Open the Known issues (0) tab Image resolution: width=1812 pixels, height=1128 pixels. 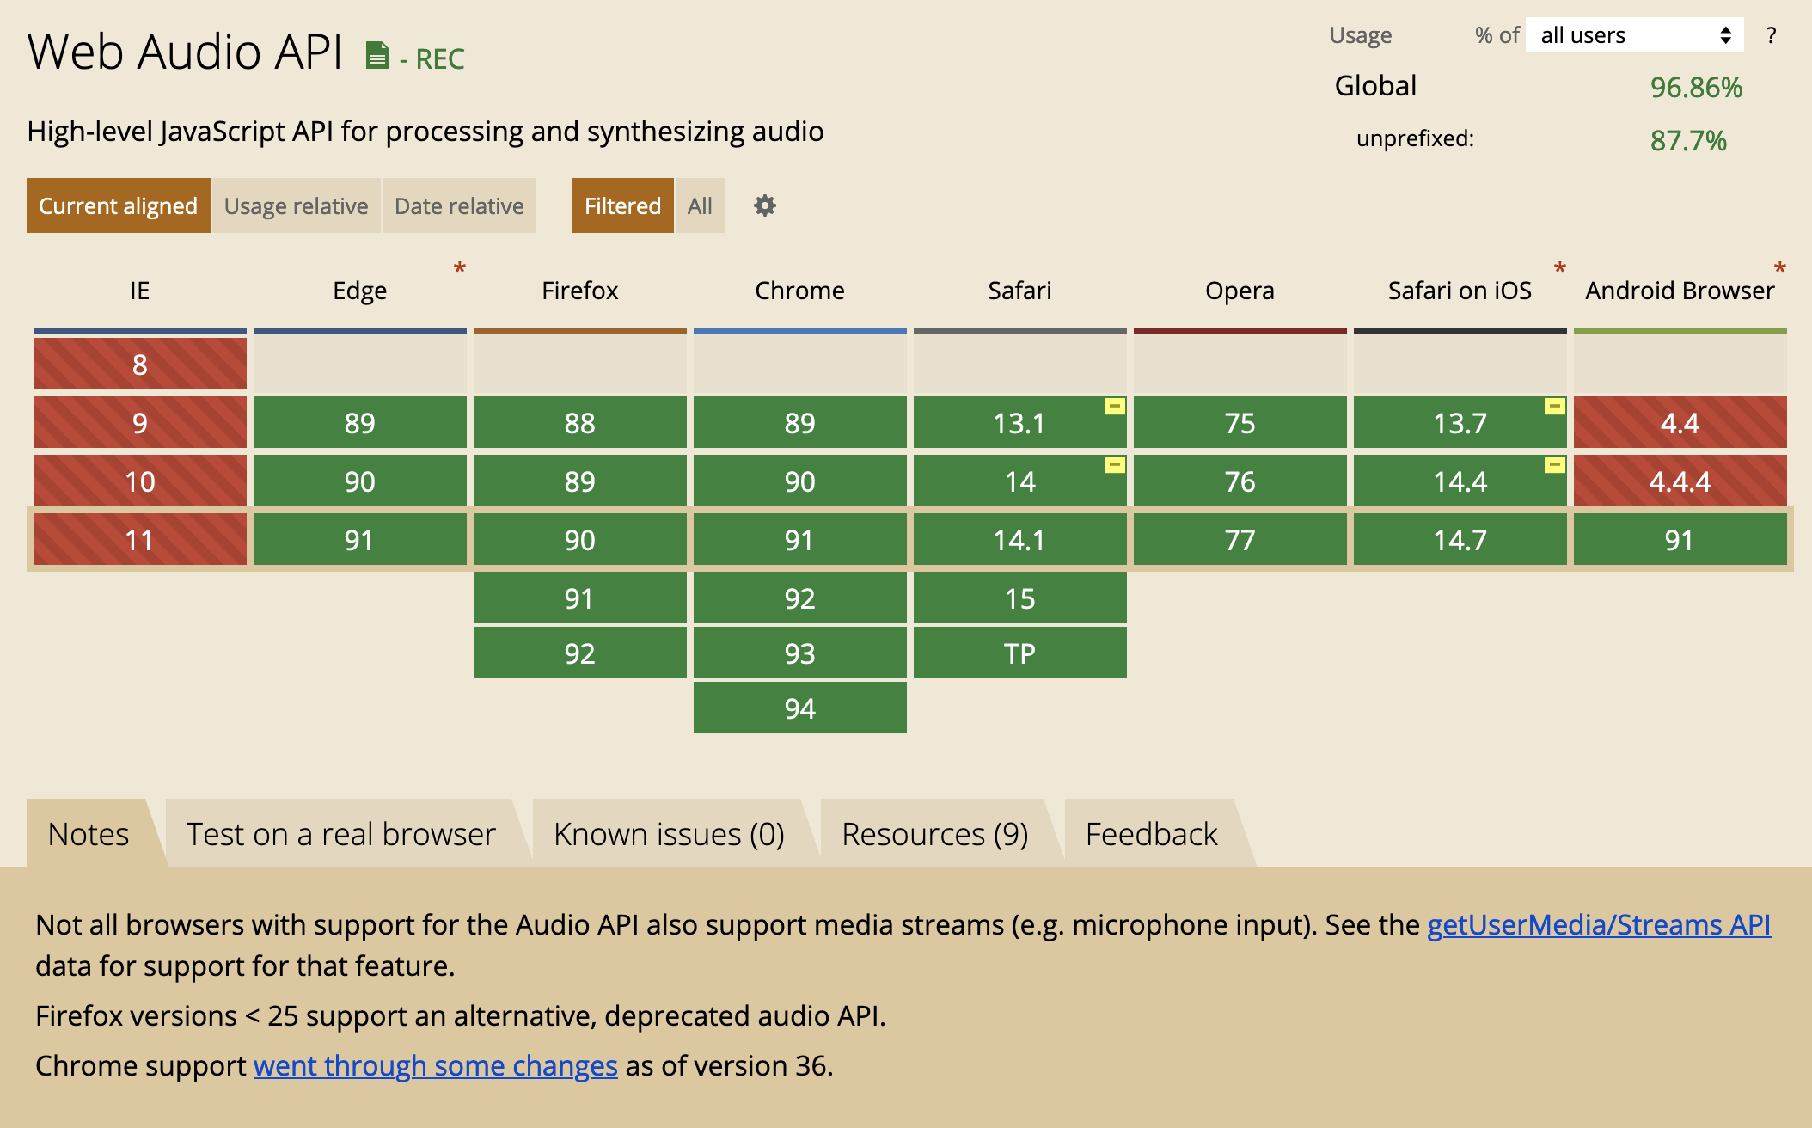tap(669, 834)
